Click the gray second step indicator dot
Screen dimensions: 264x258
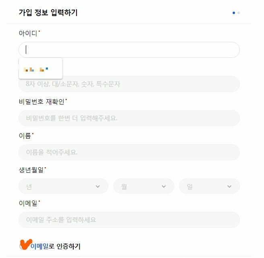tap(239, 13)
